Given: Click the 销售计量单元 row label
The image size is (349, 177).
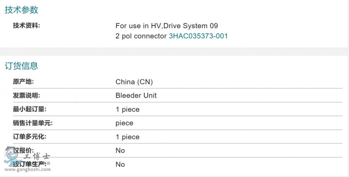Looking at the screenshot, I should 32,123.
